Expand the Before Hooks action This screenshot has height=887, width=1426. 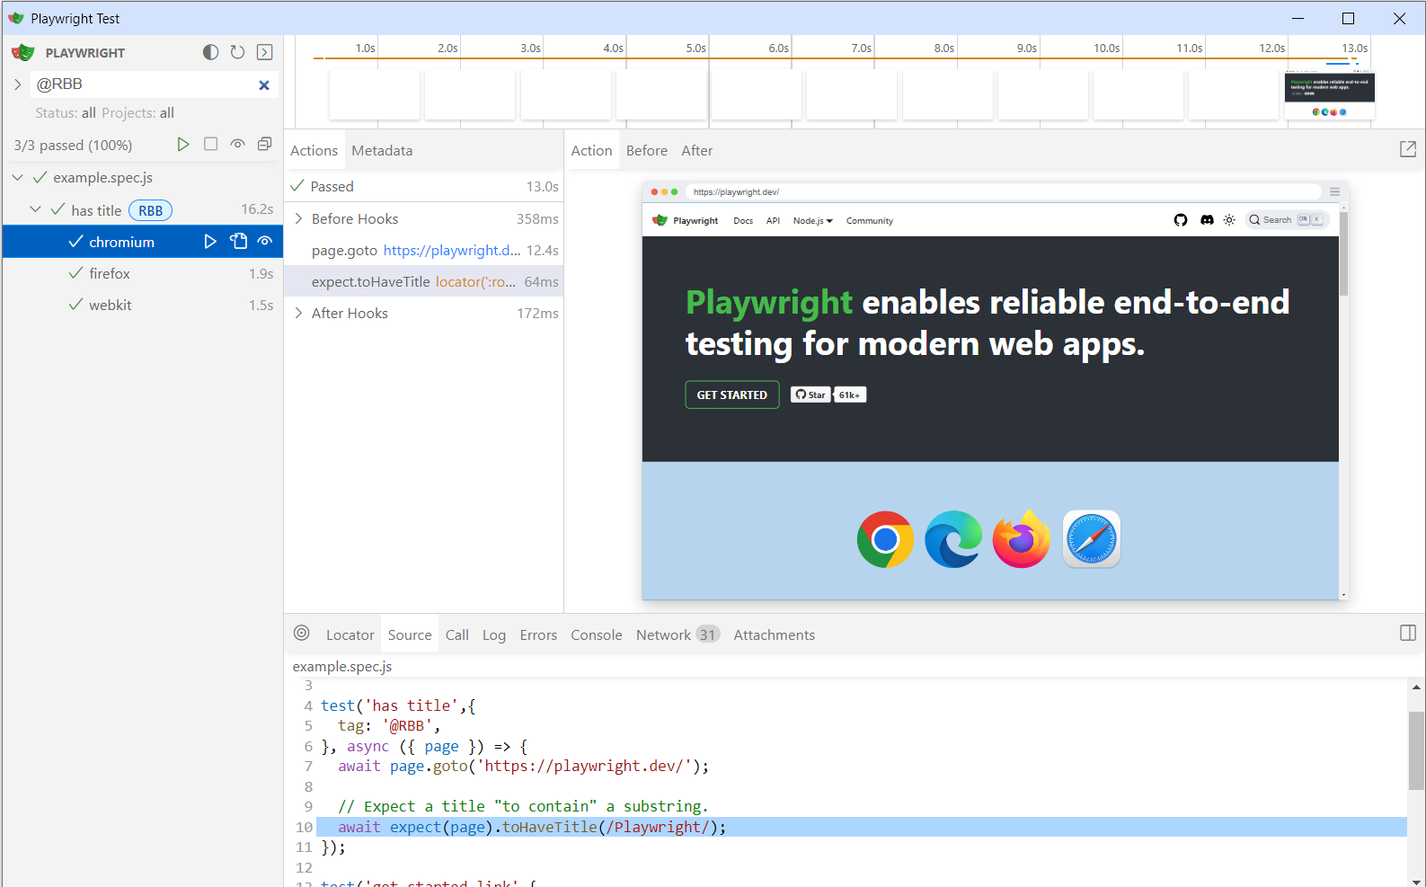pos(299,219)
